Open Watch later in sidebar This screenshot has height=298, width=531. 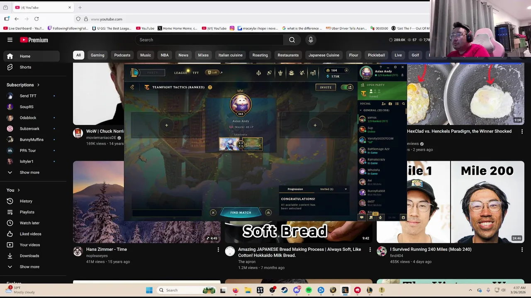[x=30, y=223]
